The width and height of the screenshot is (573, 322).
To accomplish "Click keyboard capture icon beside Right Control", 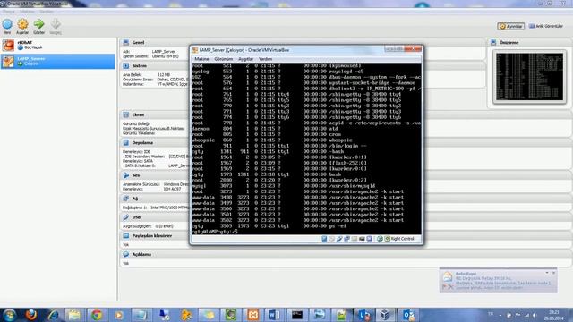I will click(388, 239).
